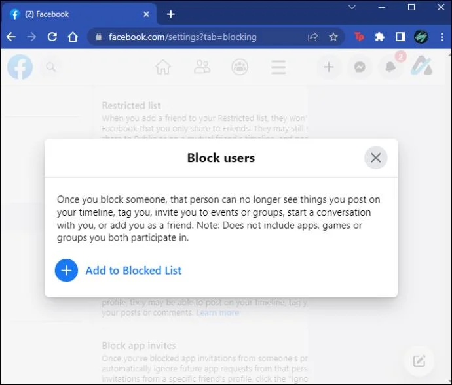
Task: Open a new browser tab
Action: pos(171,14)
